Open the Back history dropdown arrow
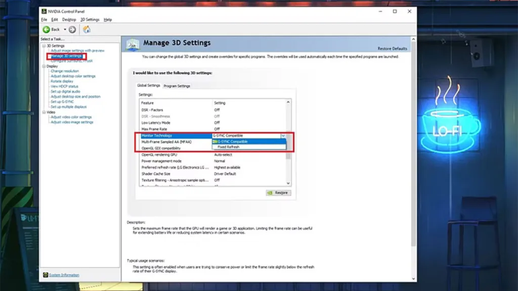This screenshot has width=518, height=291. click(65, 29)
